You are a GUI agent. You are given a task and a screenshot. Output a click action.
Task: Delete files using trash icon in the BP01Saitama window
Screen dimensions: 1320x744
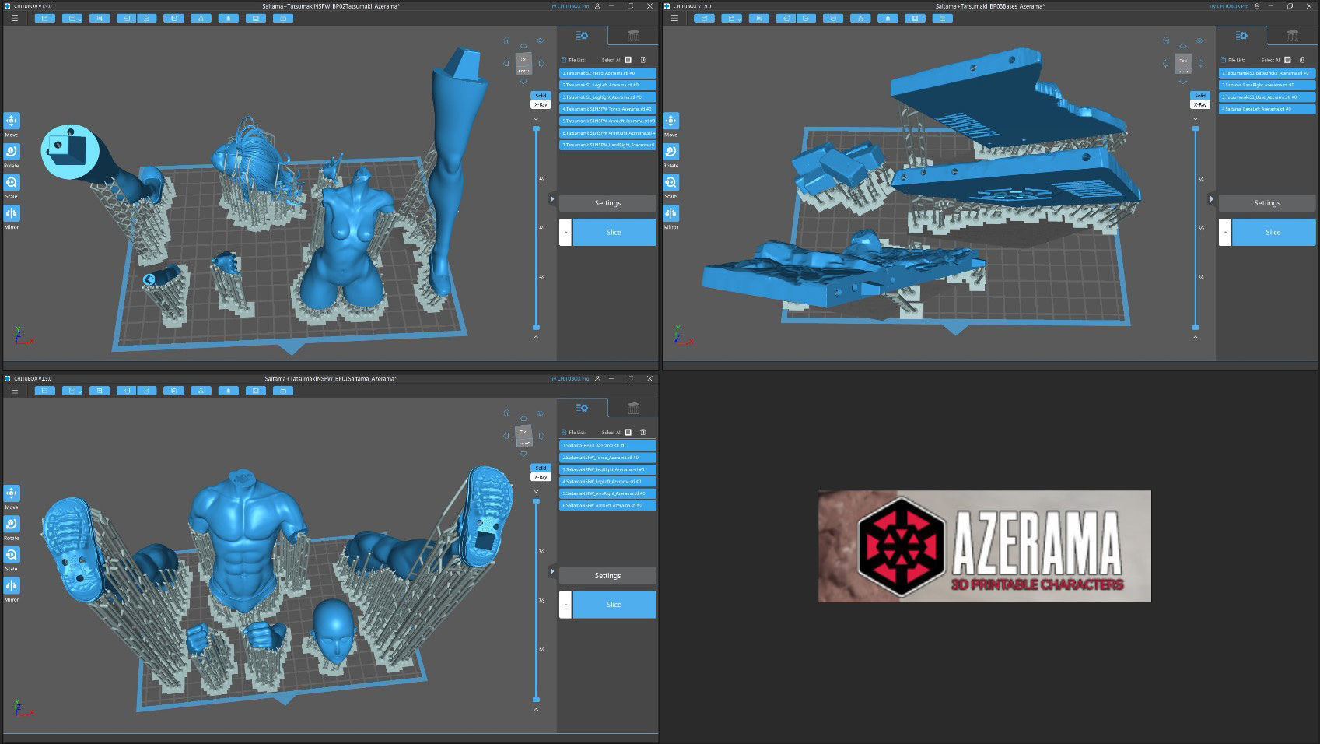coord(642,432)
